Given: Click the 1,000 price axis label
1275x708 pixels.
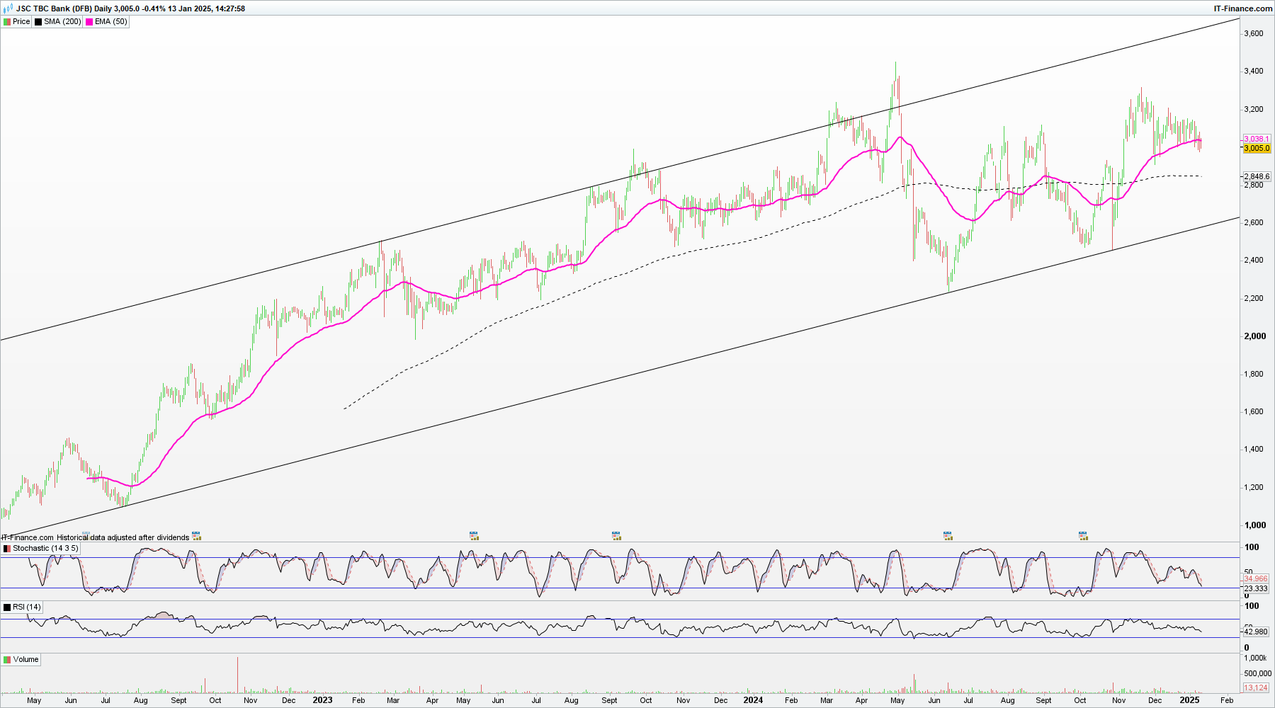Looking at the screenshot, I should click(x=1255, y=525).
